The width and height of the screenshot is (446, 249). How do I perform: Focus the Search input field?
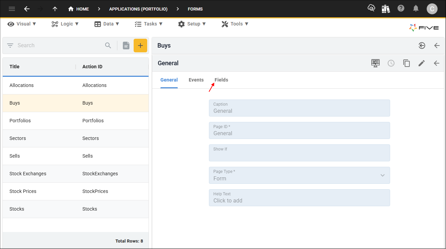[59, 46]
